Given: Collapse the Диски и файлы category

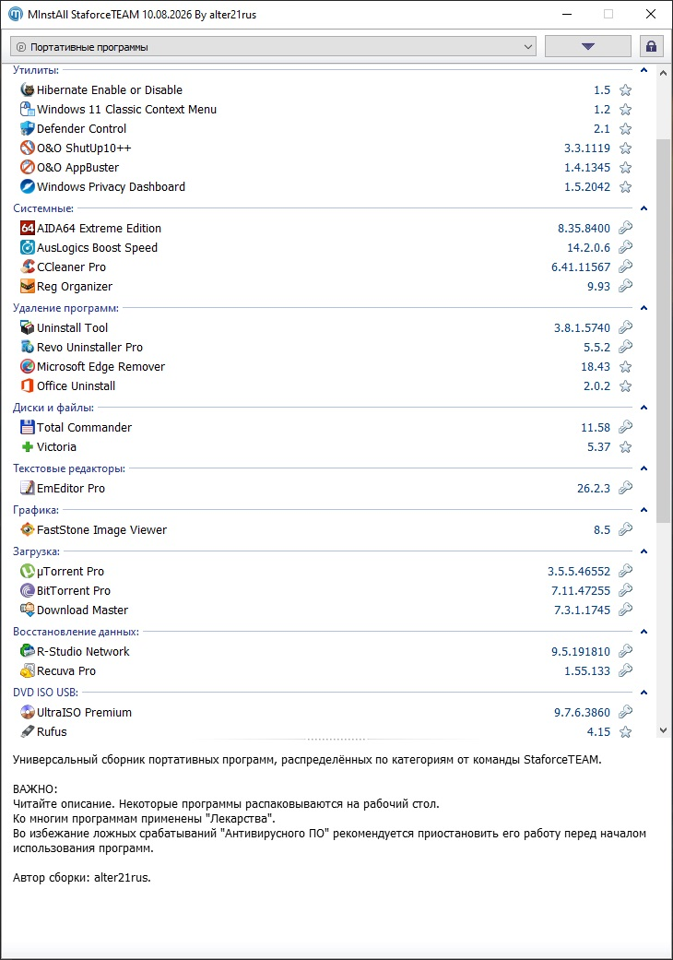Looking at the screenshot, I should tap(643, 408).
